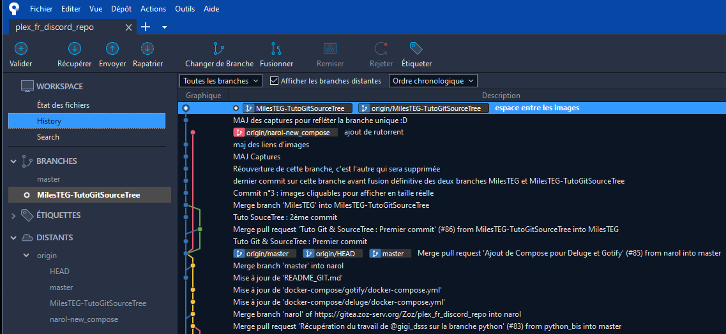Image resolution: width=726 pixels, height=334 pixels.
Task: Click the origin/HEAD branch label
Action: point(333,254)
